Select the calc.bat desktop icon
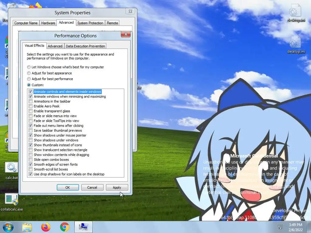 click(12, 171)
